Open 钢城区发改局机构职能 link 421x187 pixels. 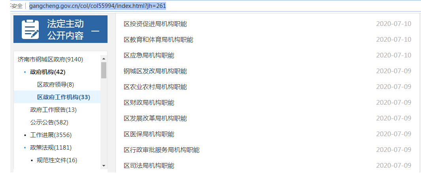[155, 71]
